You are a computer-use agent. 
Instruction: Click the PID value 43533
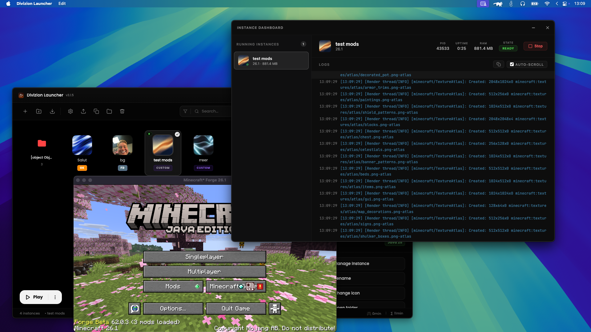click(443, 48)
